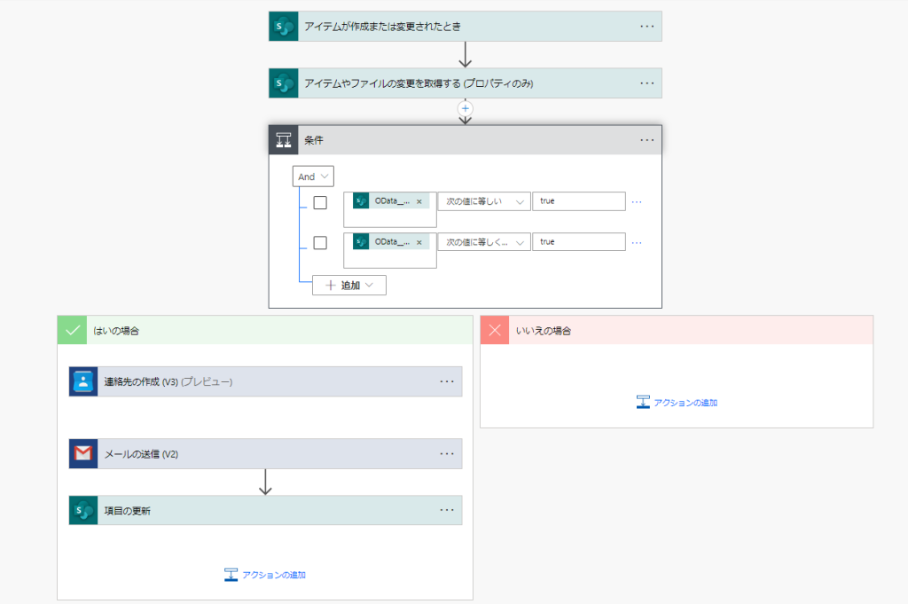Screen dimensions: 908x604
Task: Open the 次の値に等しい operator dropdown
Action: 483,201
